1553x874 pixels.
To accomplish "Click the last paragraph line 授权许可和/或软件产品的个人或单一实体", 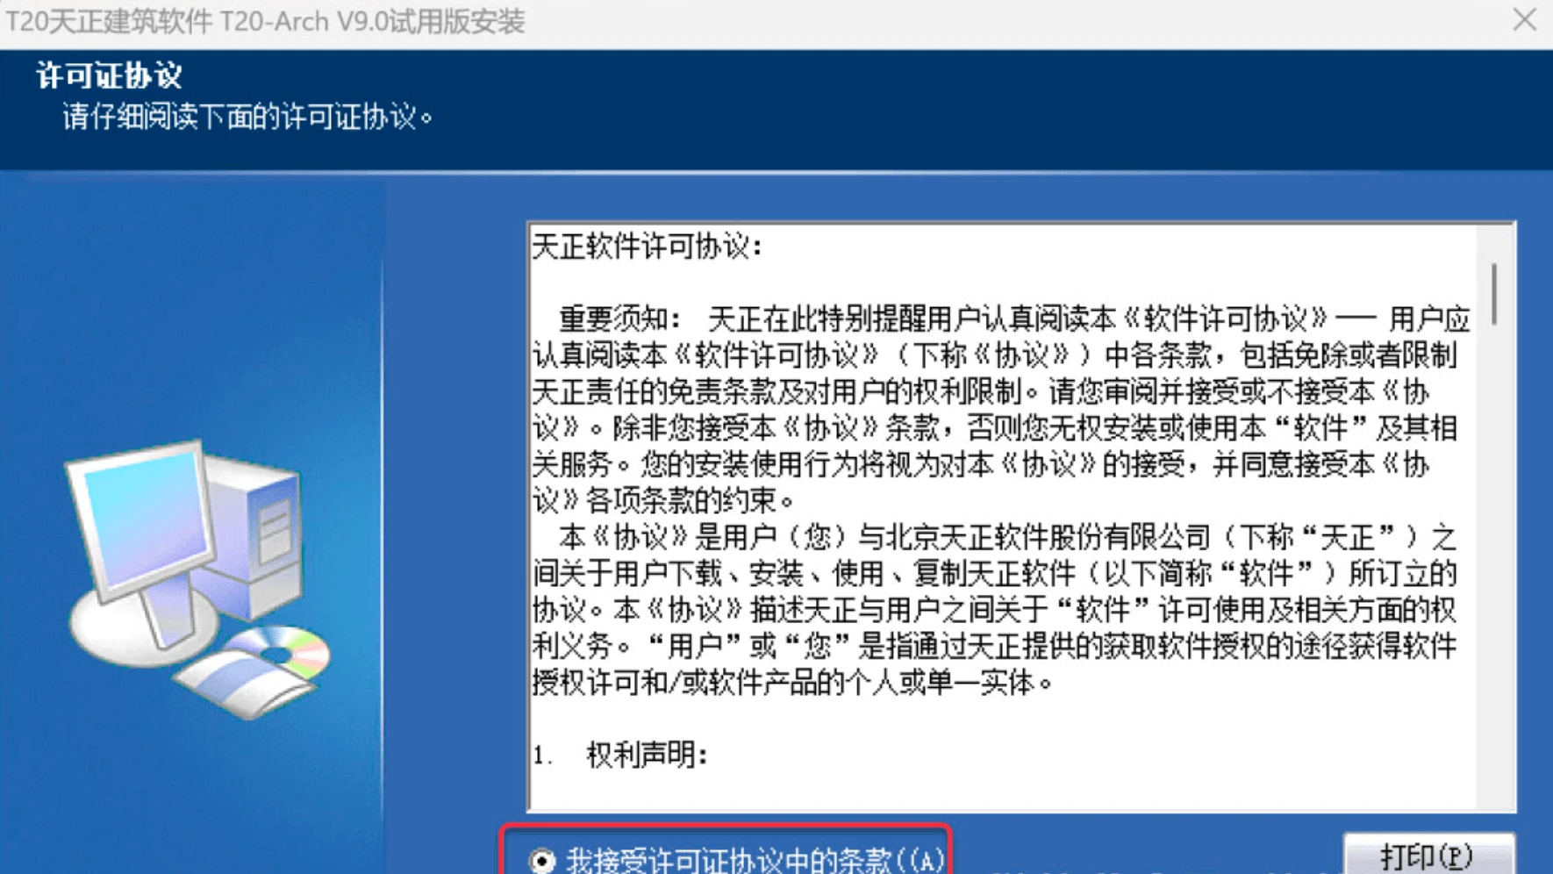I will point(792,682).
